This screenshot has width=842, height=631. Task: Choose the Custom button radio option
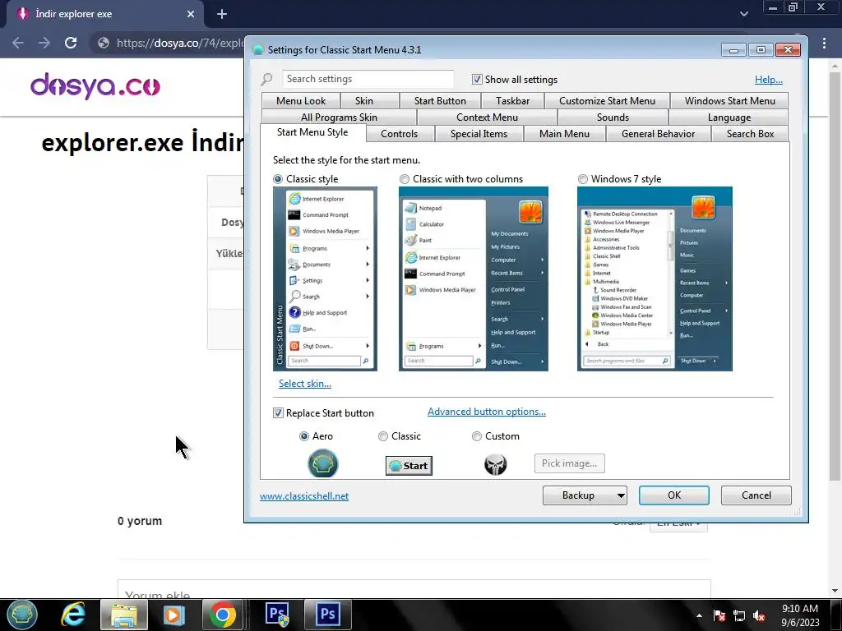coord(476,436)
